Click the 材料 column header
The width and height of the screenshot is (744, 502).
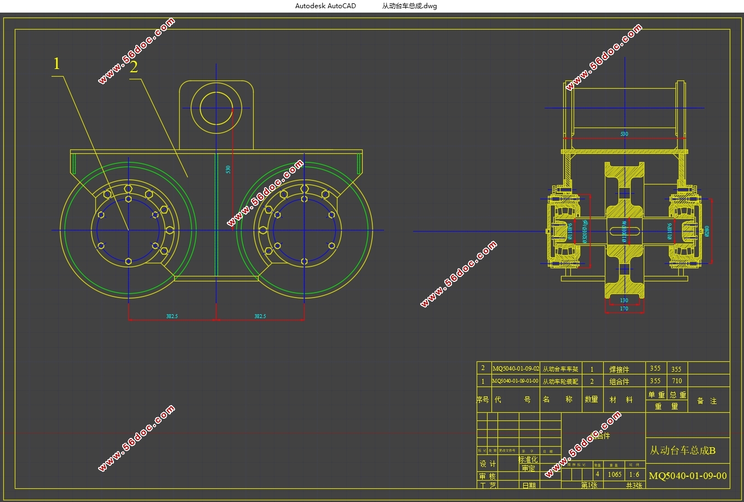(x=621, y=400)
